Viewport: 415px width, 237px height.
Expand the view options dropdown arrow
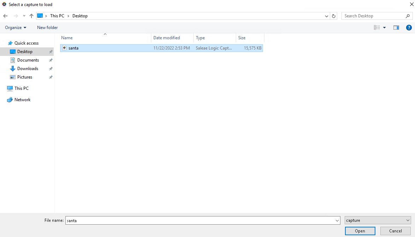[384, 28]
